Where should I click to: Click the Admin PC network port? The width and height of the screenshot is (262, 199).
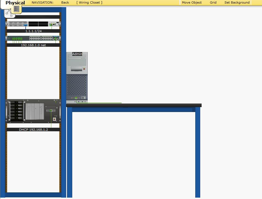click(76, 98)
